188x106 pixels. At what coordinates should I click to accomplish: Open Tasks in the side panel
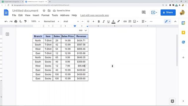183,42
